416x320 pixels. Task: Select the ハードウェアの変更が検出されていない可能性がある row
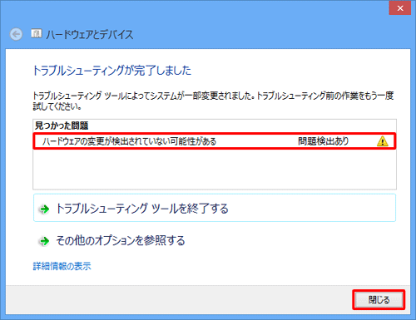point(215,141)
